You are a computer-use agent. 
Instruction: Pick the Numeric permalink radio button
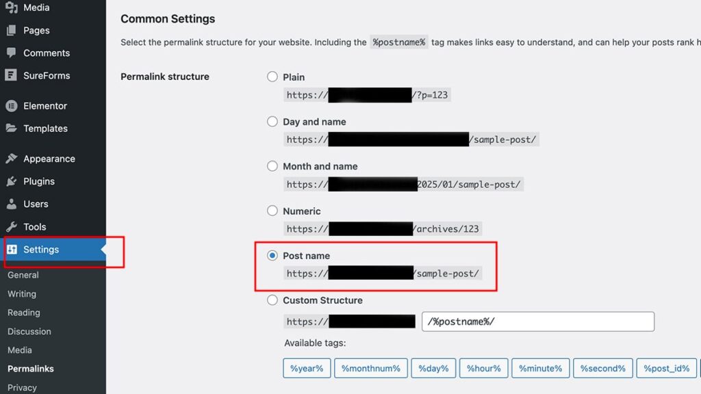click(x=272, y=211)
